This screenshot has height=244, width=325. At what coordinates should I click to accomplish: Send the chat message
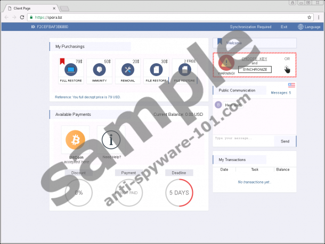coord(285,141)
